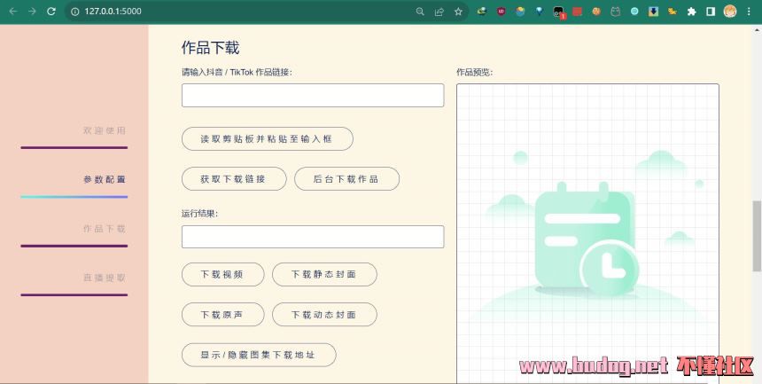Viewport: 762px width, 384px height.
Task: Click the 作品预览 placeholder image
Action: [x=587, y=233]
